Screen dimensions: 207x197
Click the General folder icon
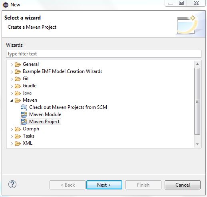tap(18, 64)
